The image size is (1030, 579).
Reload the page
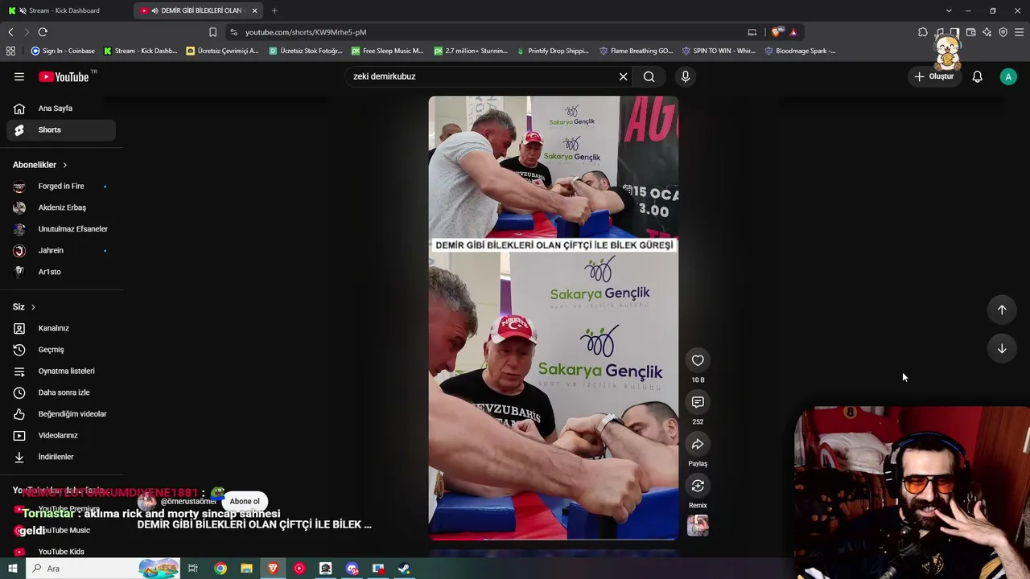(43, 32)
